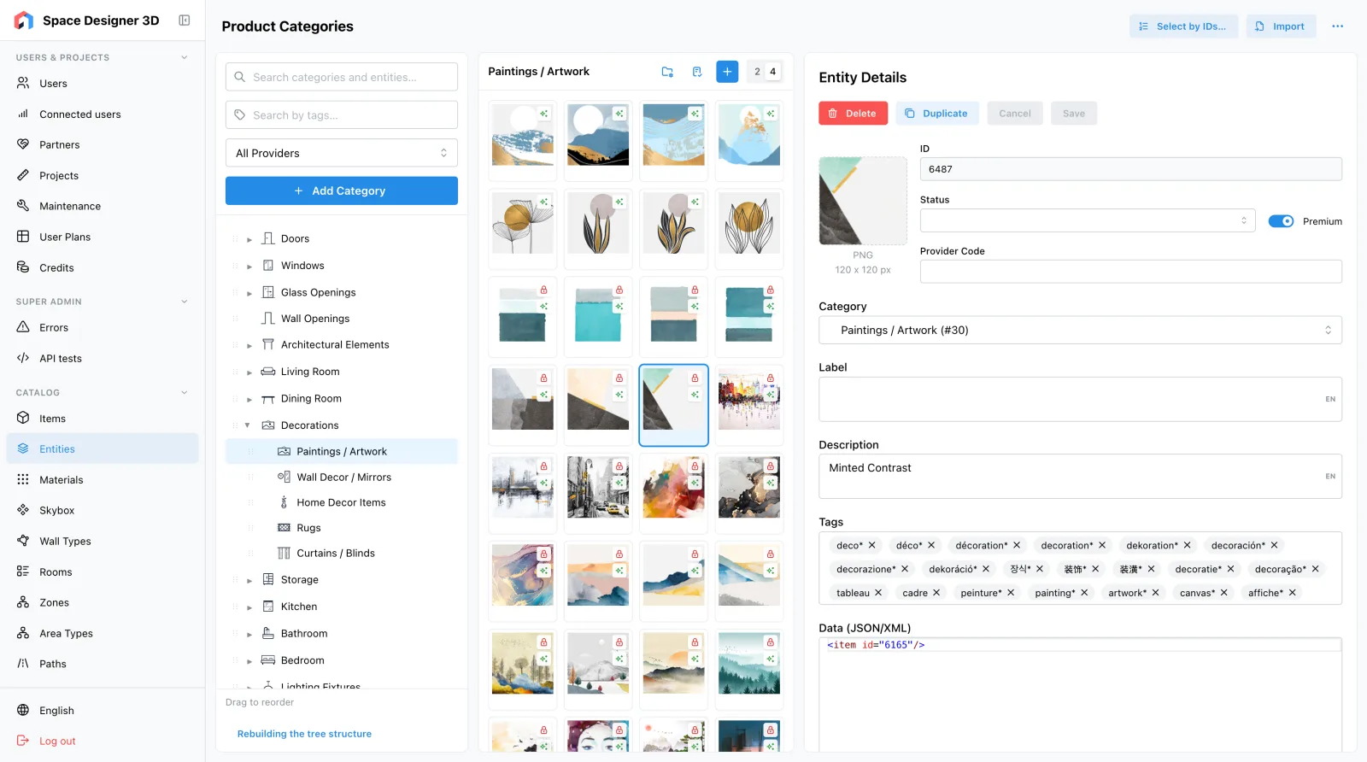Image resolution: width=1367 pixels, height=762 pixels.
Task: Open the Status dropdown
Action: pyautogui.click(x=1088, y=220)
